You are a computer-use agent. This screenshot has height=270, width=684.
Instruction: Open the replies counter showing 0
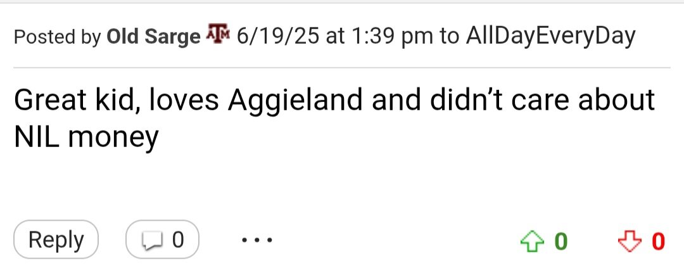[x=162, y=240]
